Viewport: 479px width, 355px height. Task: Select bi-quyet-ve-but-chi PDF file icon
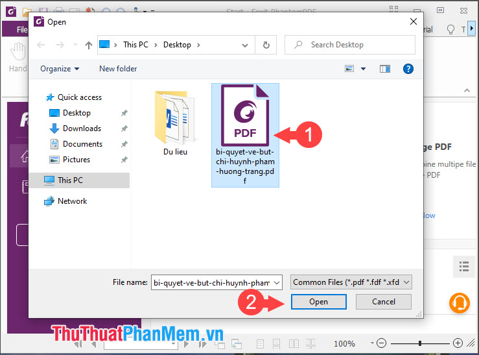[245, 116]
